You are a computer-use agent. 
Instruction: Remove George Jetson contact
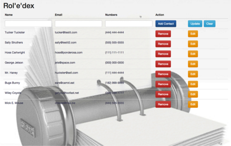tap(163, 64)
